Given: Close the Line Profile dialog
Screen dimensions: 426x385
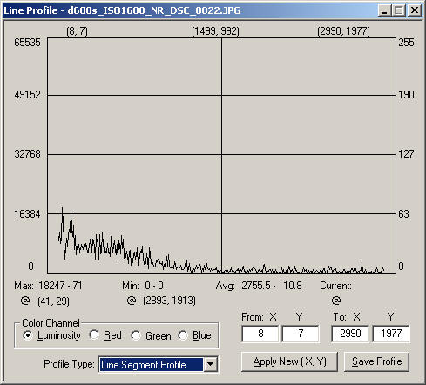Looking at the screenshot, I should (414, 10).
